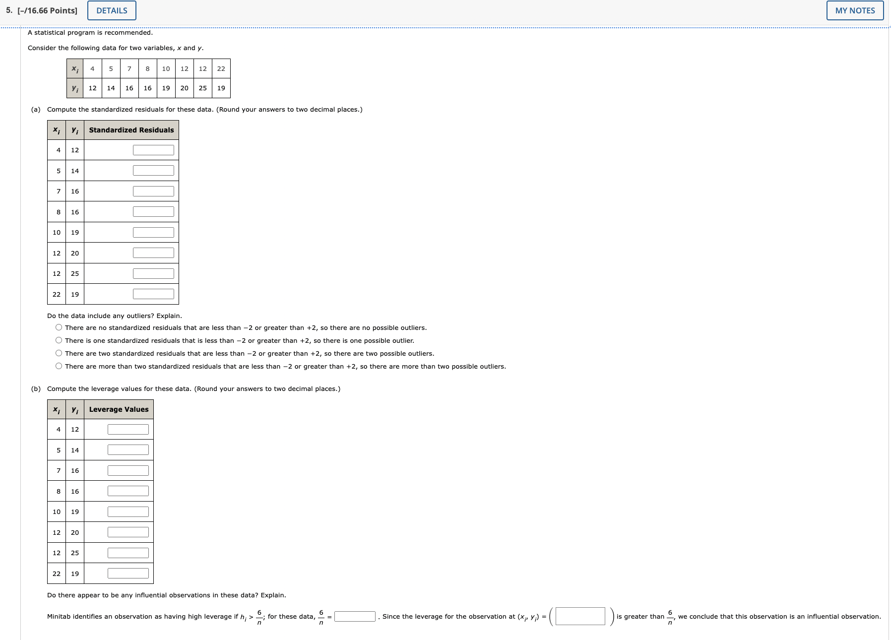Click the leverage value field for x=5
Image resolution: width=891 pixels, height=640 pixels.
tap(127, 449)
